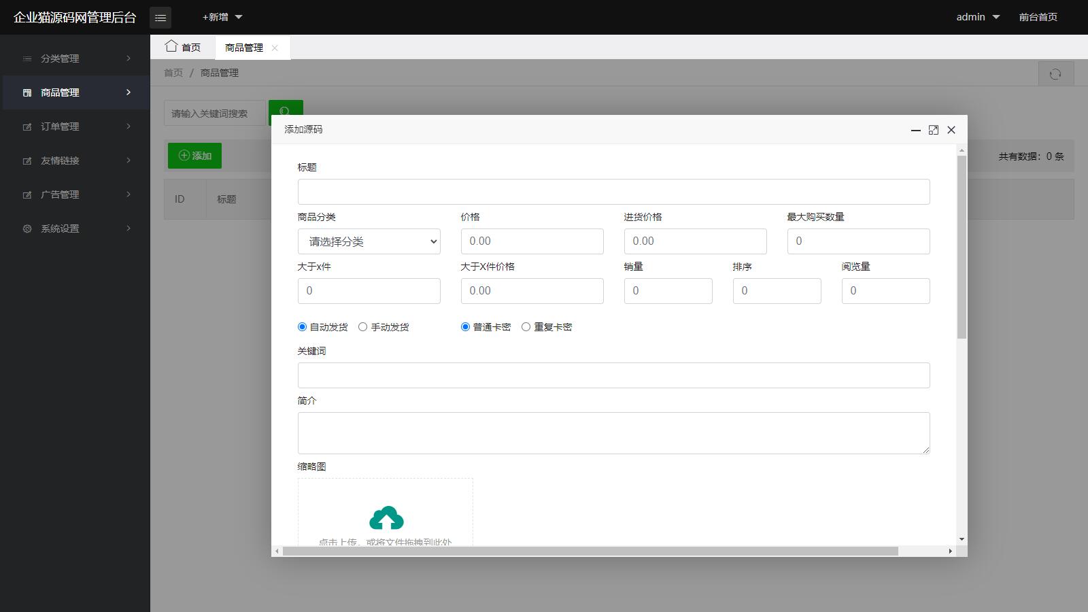Select the 重复卡密 radio option
The image size is (1088, 612).
point(525,326)
